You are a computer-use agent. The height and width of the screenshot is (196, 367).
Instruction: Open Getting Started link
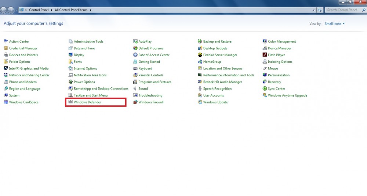click(149, 62)
